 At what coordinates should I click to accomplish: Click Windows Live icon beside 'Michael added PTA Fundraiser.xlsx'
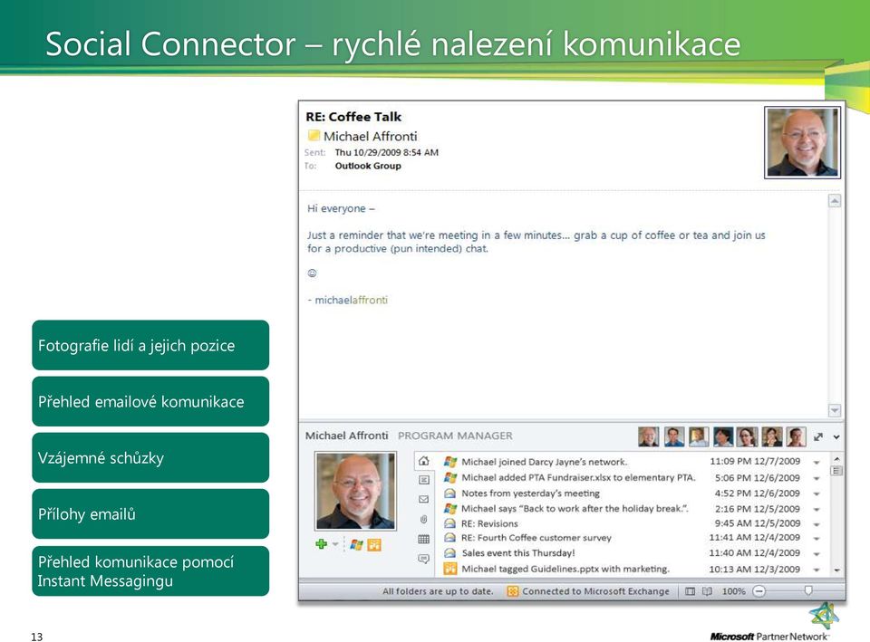click(450, 477)
